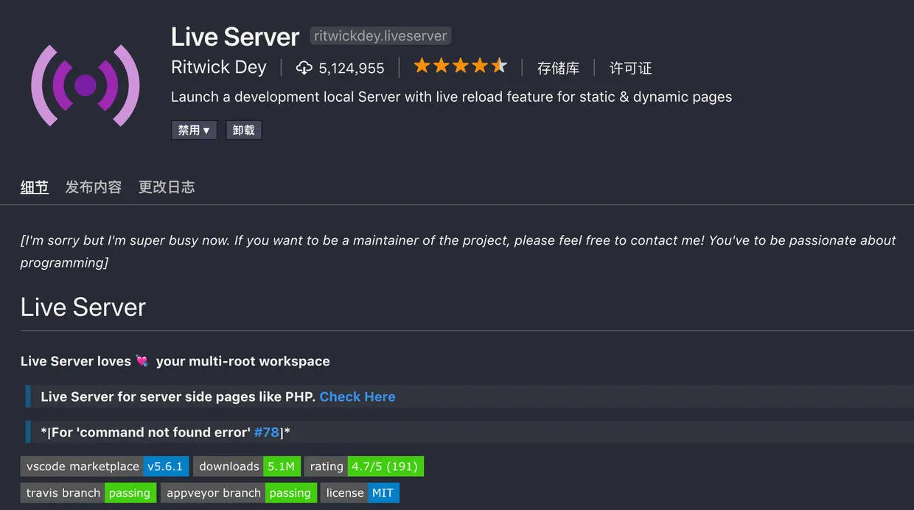Click the 'Launch a development local Server' description
This screenshot has height=510, width=914.
click(451, 97)
